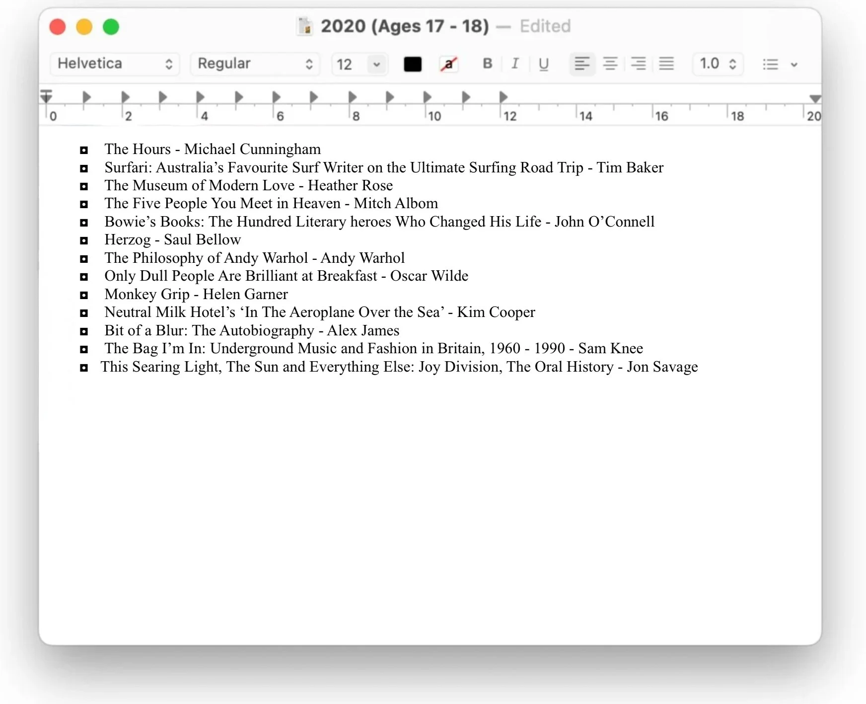The width and height of the screenshot is (866, 704).
Task: Click the Neutral Milk Hotel line
Action: tap(320, 312)
